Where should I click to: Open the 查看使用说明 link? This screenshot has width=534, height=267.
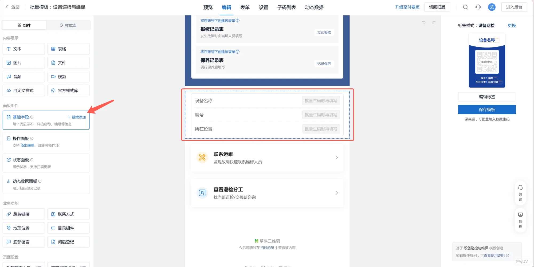click(x=496, y=256)
